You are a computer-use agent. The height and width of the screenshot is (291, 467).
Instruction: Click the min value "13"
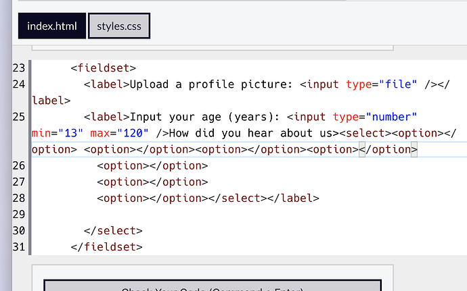pyautogui.click(x=70, y=133)
